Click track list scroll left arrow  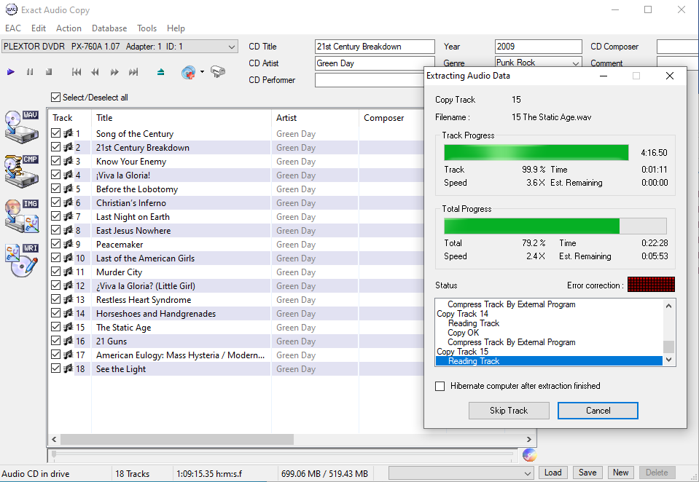pyautogui.click(x=54, y=439)
